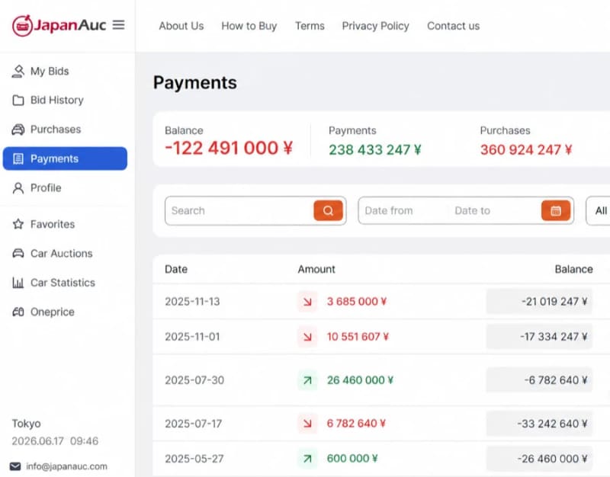Click the Bid History folder icon

pos(18,101)
